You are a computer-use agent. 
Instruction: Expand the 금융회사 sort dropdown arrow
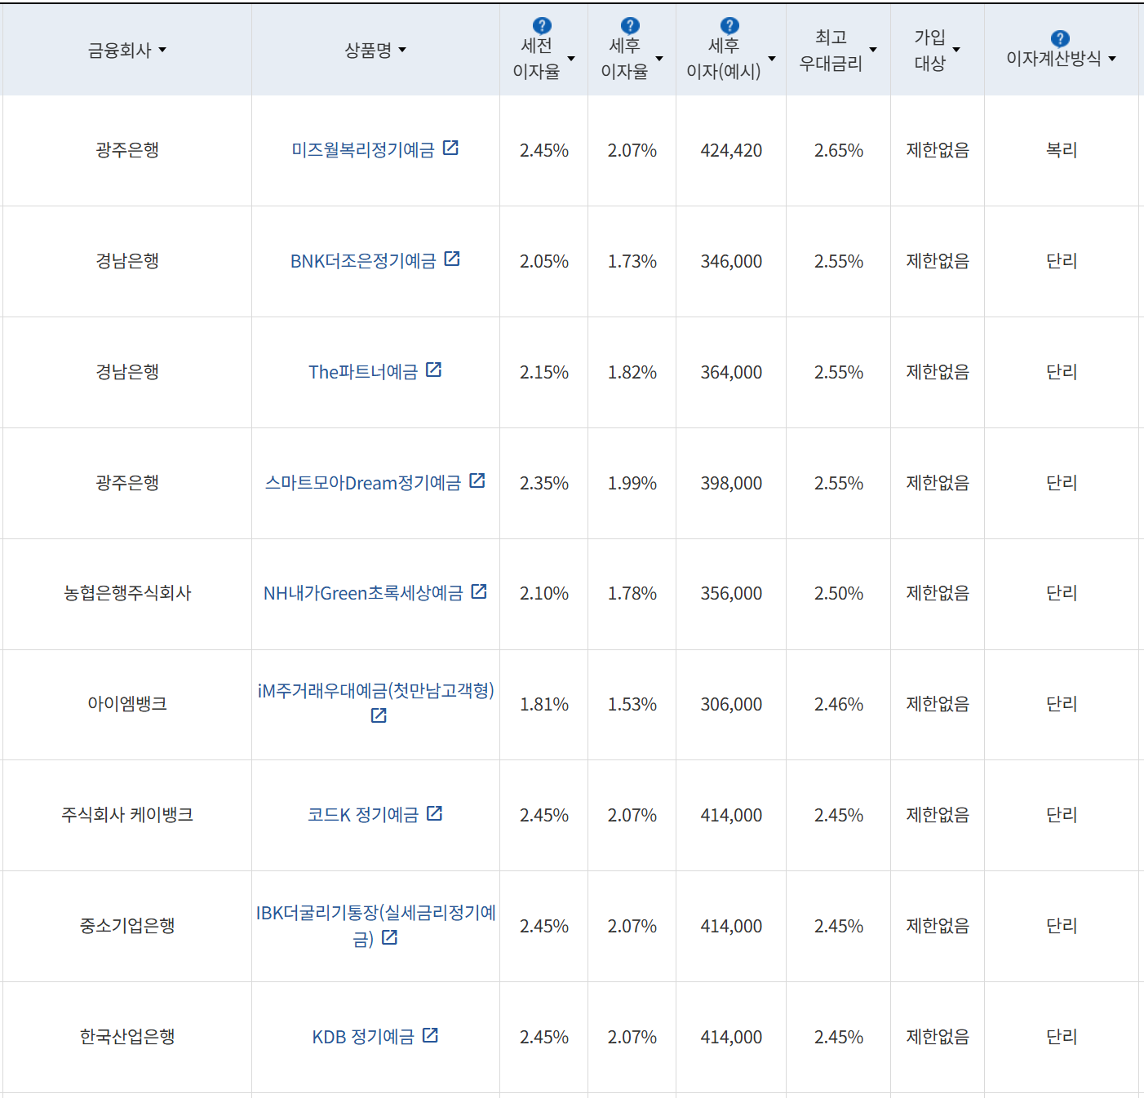tap(162, 50)
